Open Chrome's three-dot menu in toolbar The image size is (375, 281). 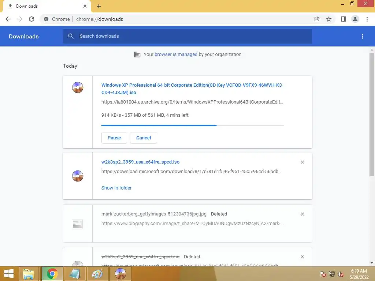click(367, 19)
